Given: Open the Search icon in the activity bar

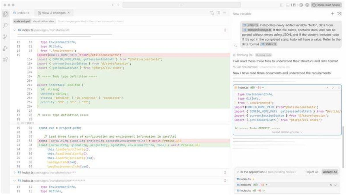Looking at the screenshot, I should 5,25.
